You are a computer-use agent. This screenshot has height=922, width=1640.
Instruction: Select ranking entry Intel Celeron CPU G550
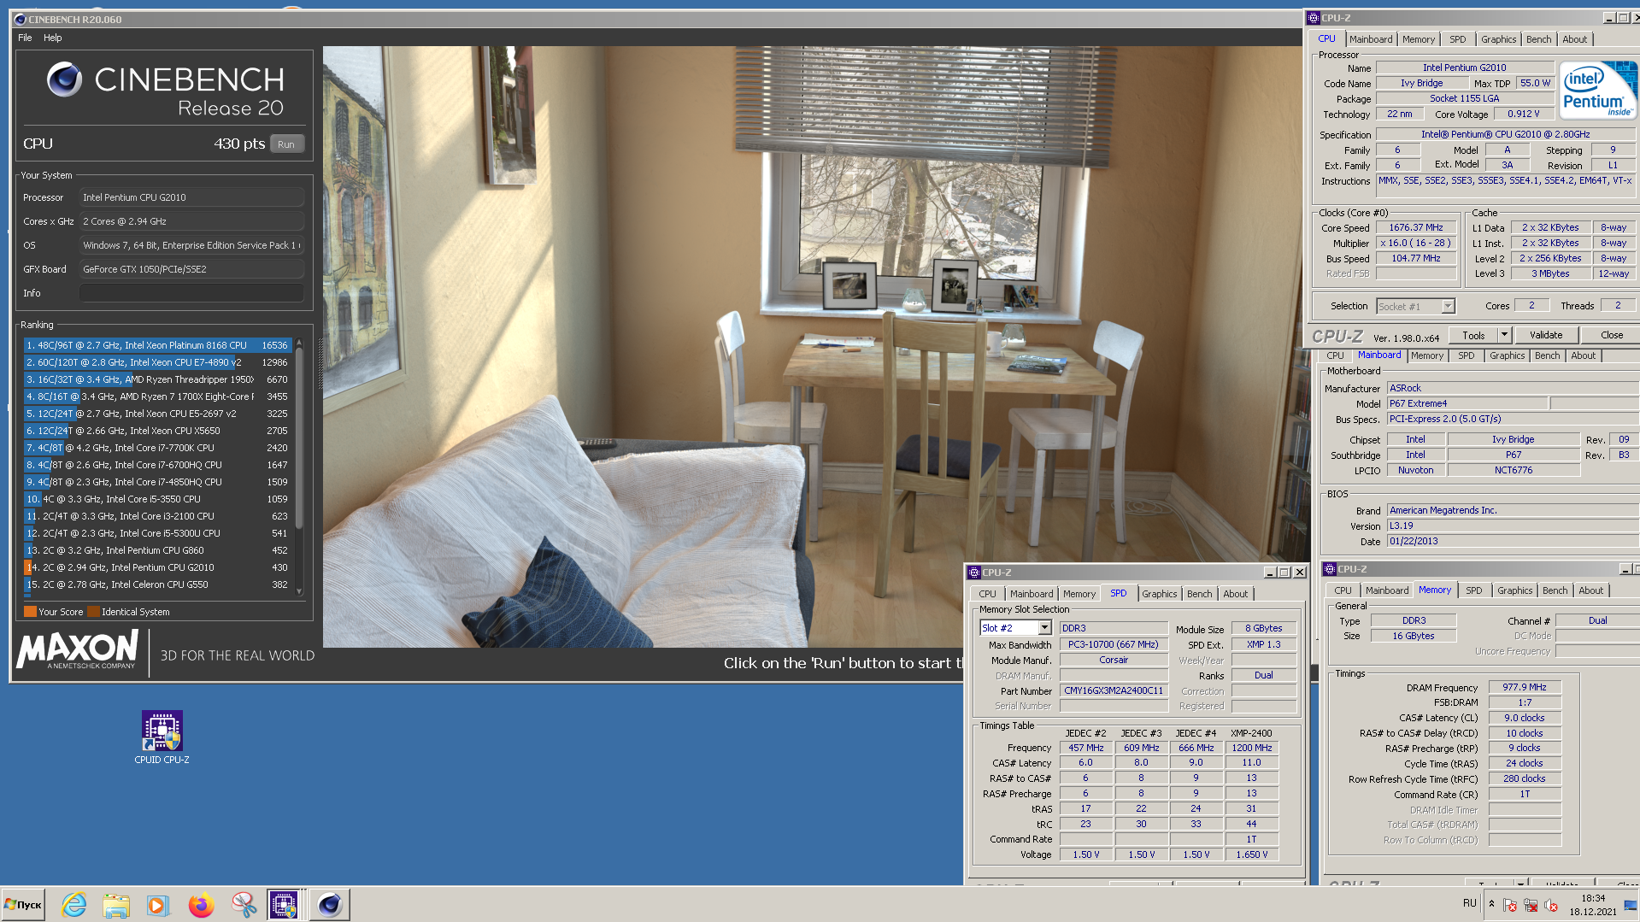coord(158,584)
